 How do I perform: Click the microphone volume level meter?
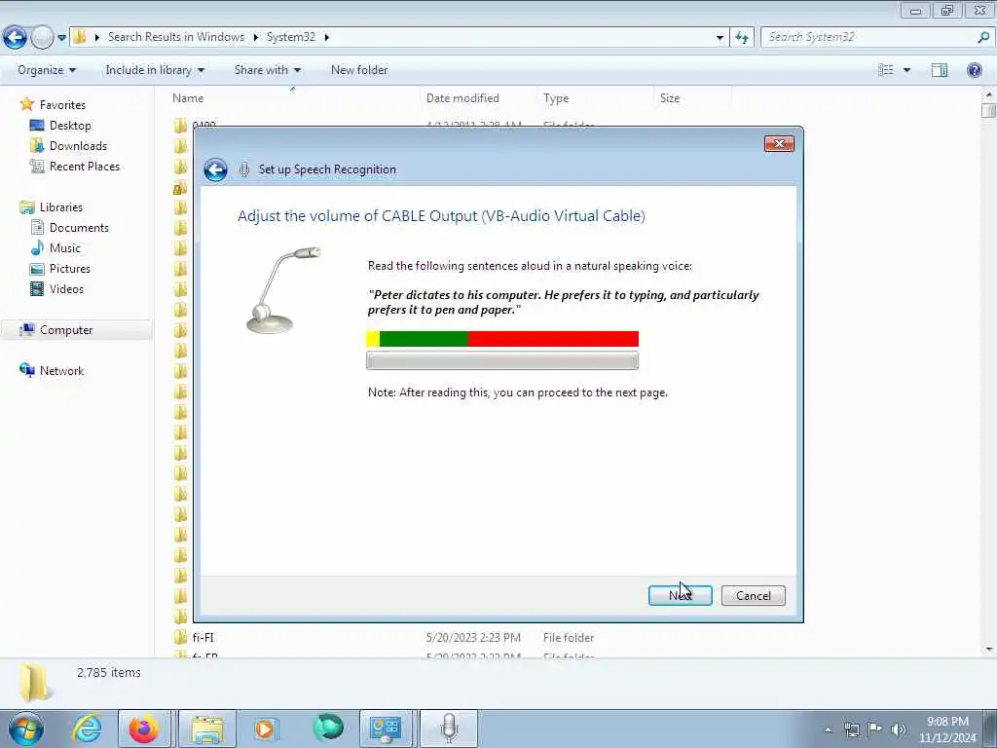(502, 339)
